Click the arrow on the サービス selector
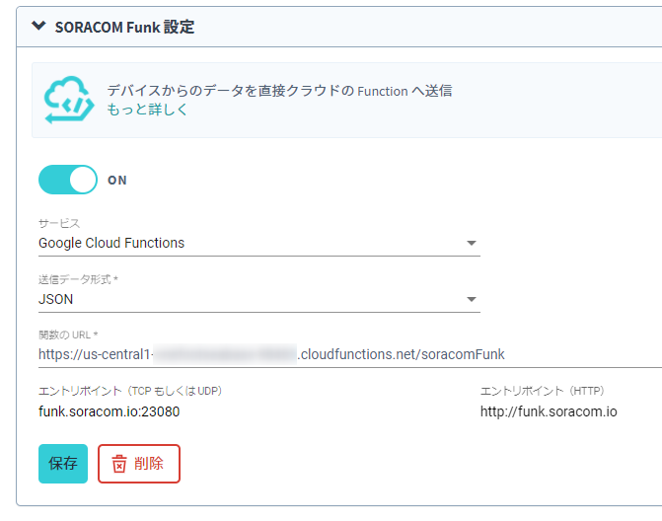The height and width of the screenshot is (521, 662). tap(471, 244)
